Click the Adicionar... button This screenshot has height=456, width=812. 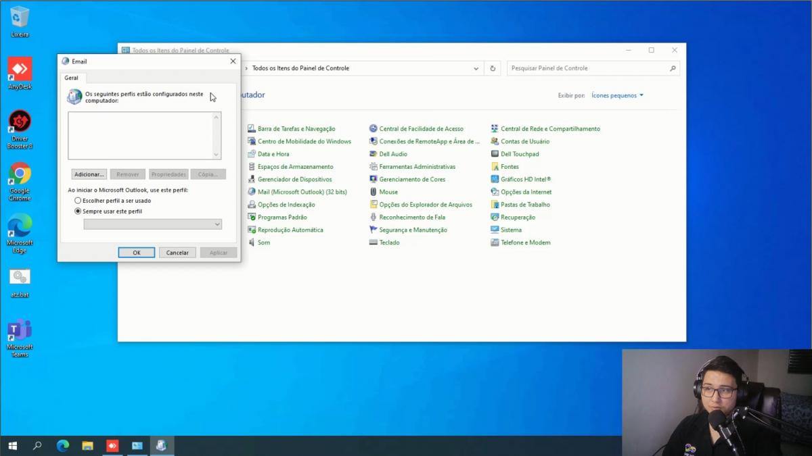click(89, 174)
